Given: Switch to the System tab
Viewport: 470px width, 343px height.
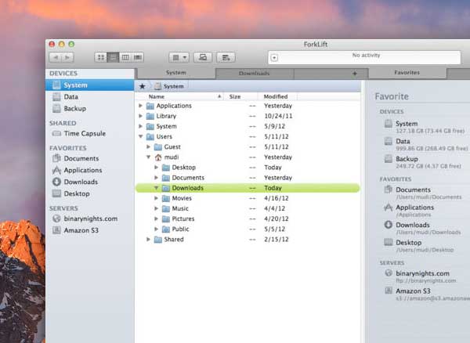Looking at the screenshot, I should click(x=176, y=73).
